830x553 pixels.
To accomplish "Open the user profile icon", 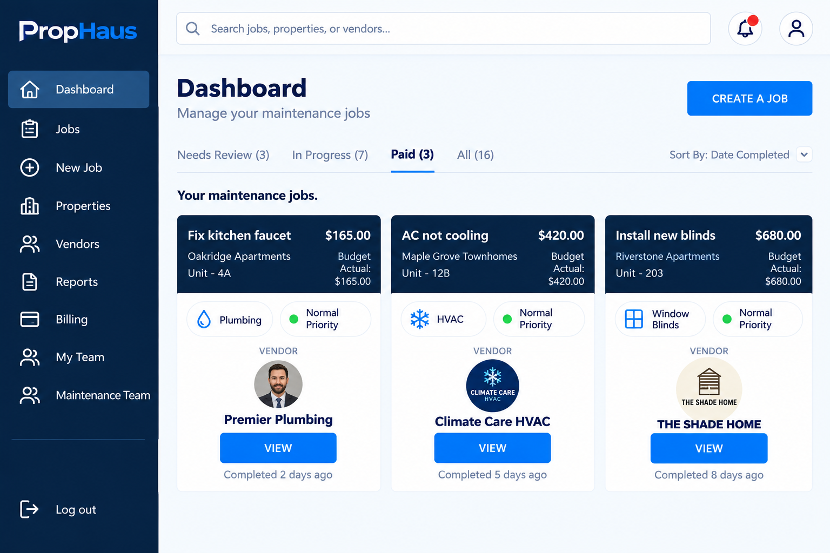I will (x=796, y=28).
